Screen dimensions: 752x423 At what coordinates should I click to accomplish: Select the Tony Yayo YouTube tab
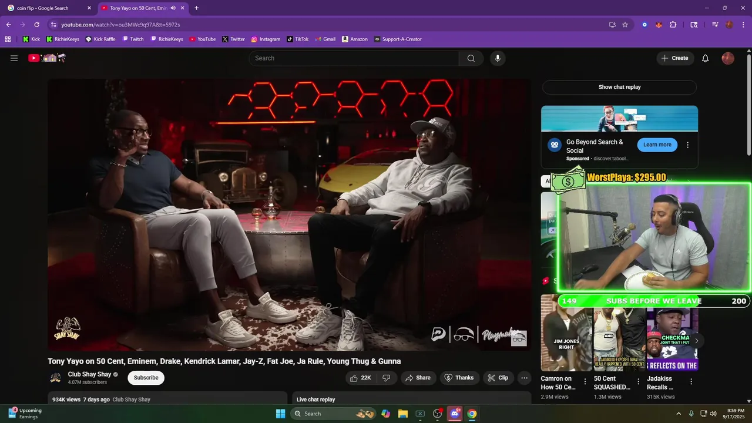(138, 8)
